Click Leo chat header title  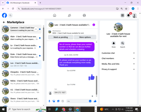click(x=72, y=25)
